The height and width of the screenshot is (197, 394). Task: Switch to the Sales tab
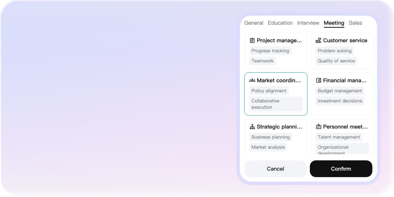355,23
